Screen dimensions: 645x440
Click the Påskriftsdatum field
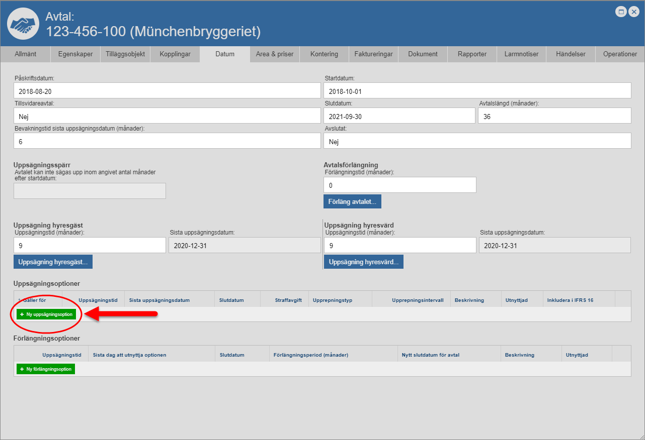coord(167,91)
